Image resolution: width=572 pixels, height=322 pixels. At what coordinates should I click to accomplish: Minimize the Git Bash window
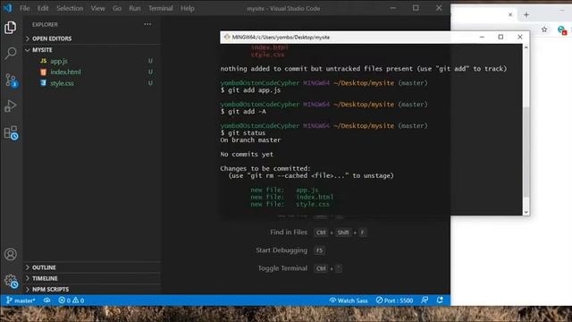(482, 37)
